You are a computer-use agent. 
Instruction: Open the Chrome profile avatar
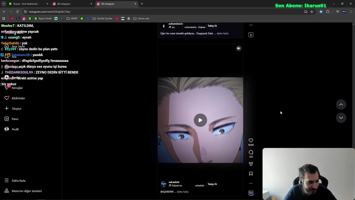click(x=344, y=12)
